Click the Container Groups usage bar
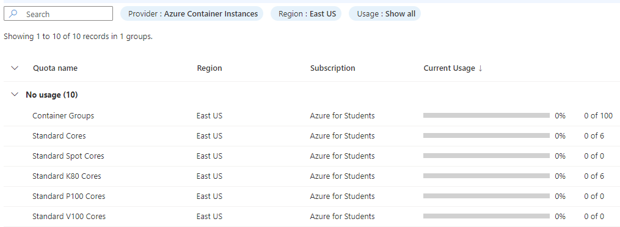 [486, 115]
